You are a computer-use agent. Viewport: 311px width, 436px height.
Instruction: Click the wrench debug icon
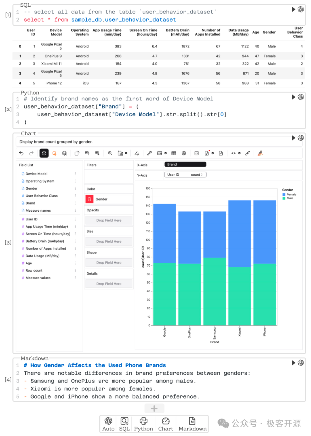point(149,153)
